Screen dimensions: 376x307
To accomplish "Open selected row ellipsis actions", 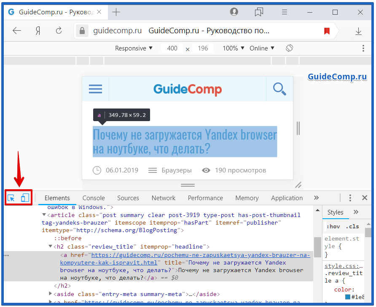I will tap(6, 256).
